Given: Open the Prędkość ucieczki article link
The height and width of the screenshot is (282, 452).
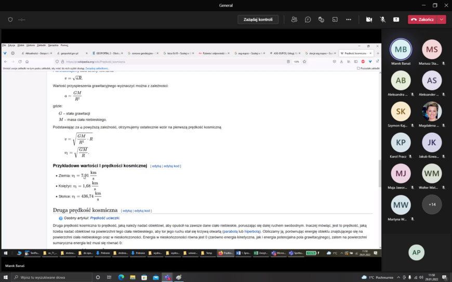Looking at the screenshot, I should (x=104, y=218).
